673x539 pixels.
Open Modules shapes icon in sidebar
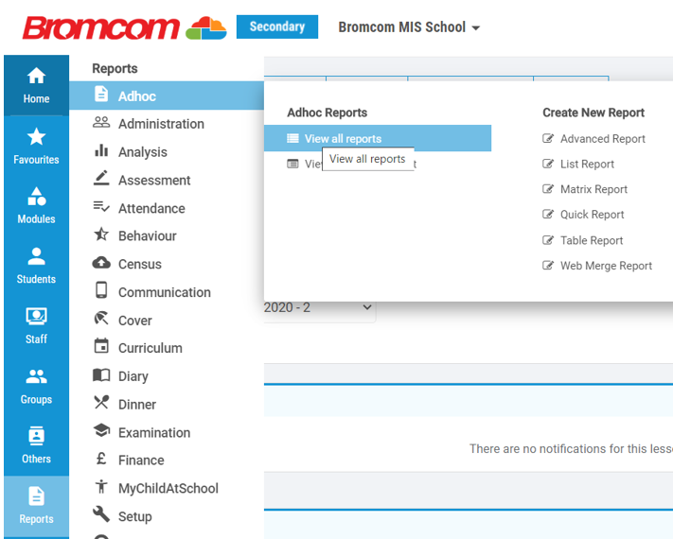tap(36, 197)
